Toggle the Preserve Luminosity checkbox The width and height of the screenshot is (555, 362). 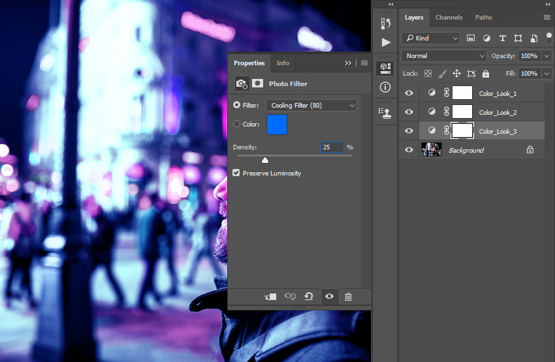tap(236, 173)
